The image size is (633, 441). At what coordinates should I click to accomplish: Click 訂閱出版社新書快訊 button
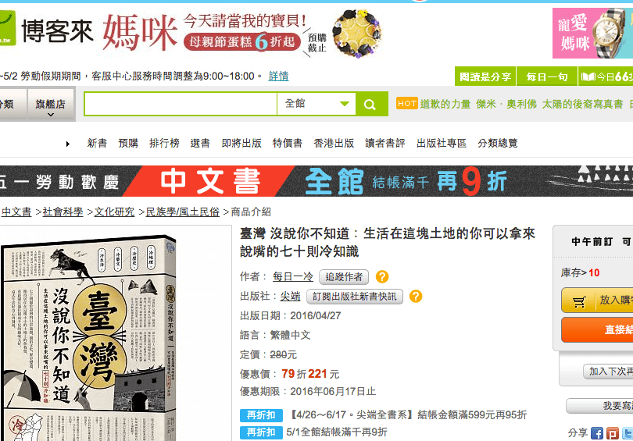point(355,297)
